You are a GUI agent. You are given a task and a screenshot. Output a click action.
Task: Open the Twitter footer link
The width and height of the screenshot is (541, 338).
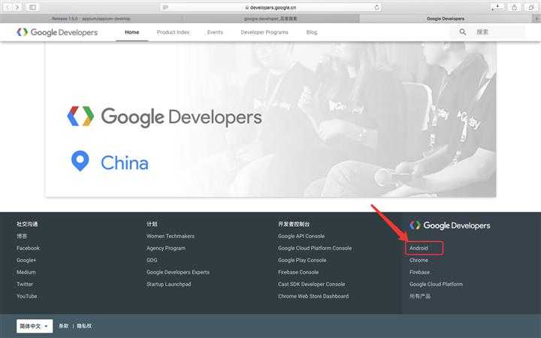[x=25, y=285]
